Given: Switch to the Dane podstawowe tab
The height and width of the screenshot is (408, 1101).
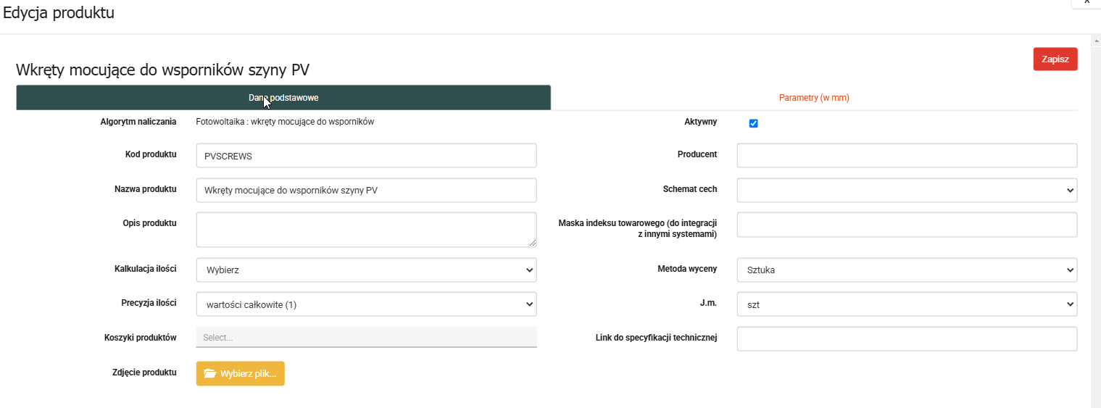Looking at the screenshot, I should click(x=283, y=98).
